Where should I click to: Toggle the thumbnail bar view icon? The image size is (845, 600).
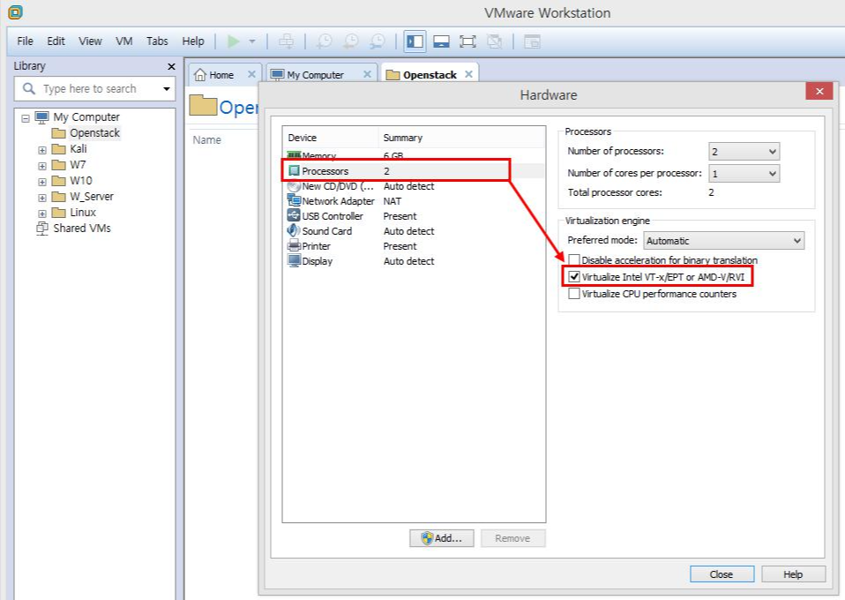click(441, 41)
